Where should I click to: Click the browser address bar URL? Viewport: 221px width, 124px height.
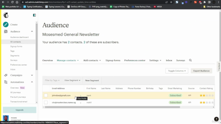click(60, 2)
